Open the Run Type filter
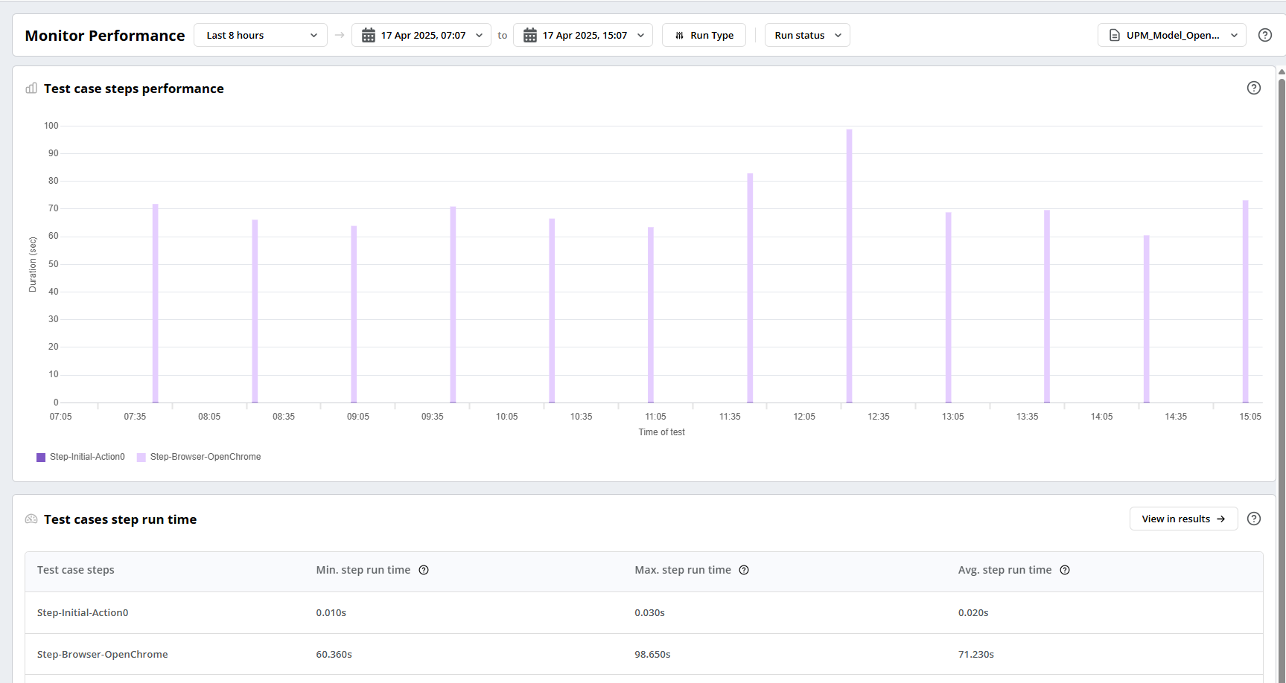 pyautogui.click(x=704, y=35)
